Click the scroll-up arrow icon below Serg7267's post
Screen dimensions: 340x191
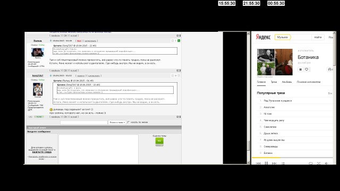click(x=178, y=117)
